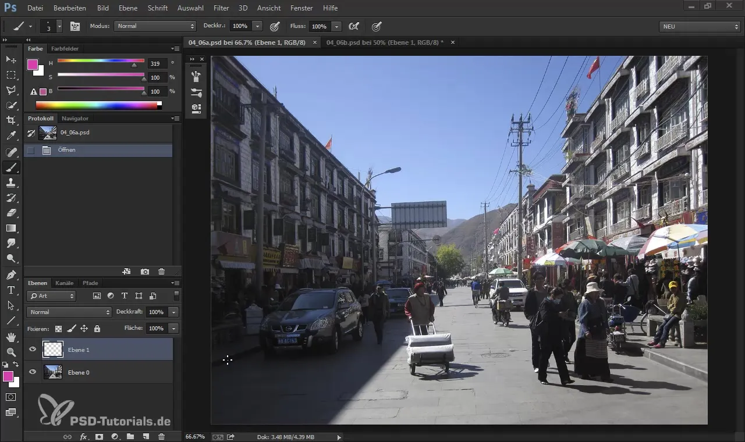Link layers chain icon
Screen dimensions: 745x442
(x=68, y=436)
